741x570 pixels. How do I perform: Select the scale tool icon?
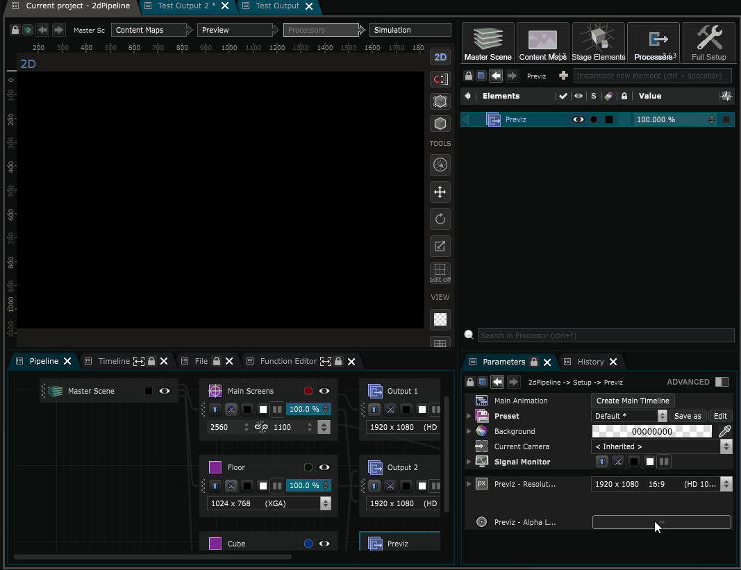(x=440, y=246)
